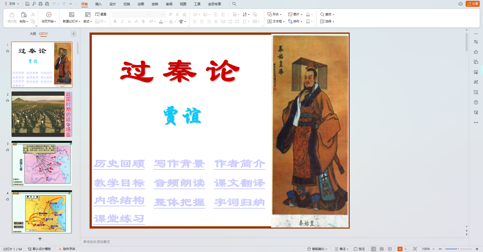Image resolution: width=483 pixels, height=252 pixels.
Task: Switch to normal view in status bar
Action: click(x=374, y=249)
